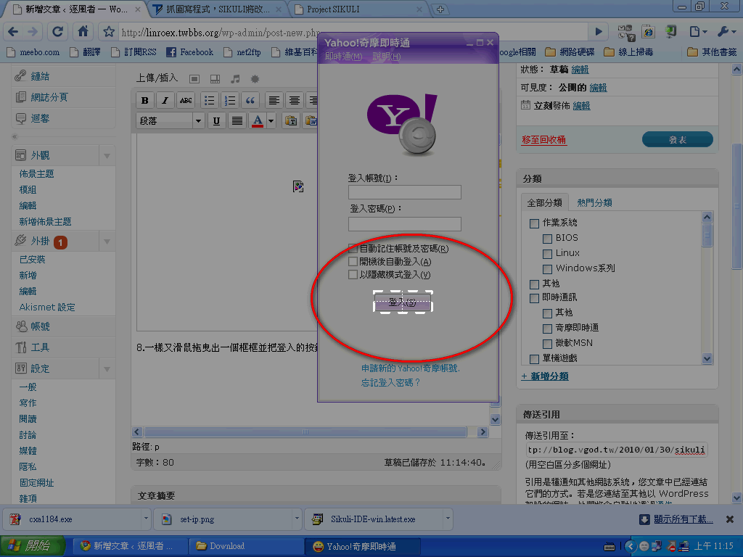Click 申請新的Yahoo!奇摩帳號 link
Screen dimensions: 743x557
point(411,368)
